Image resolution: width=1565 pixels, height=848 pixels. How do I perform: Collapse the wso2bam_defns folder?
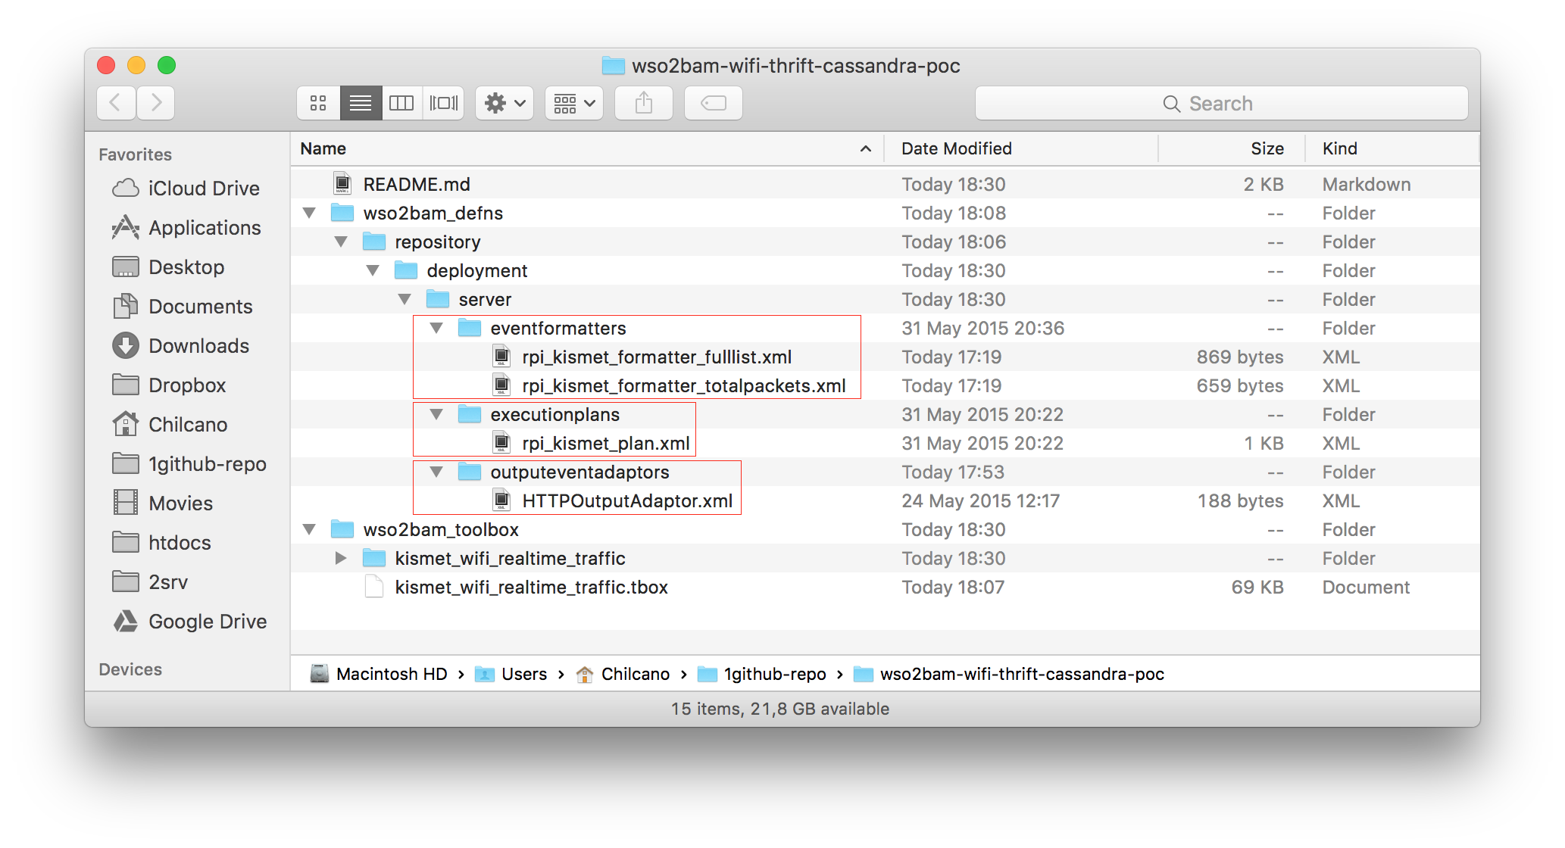click(x=309, y=213)
